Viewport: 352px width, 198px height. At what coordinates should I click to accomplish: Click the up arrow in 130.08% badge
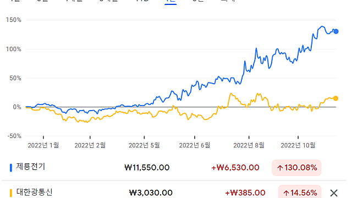[x=280, y=168]
